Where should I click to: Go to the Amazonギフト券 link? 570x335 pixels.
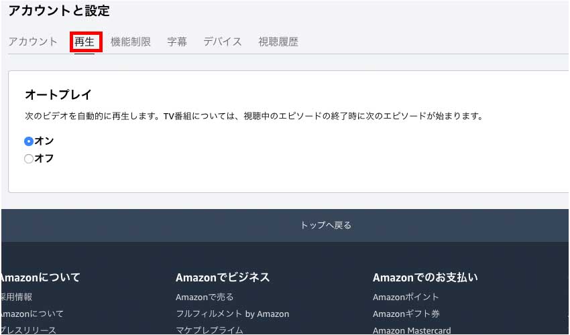tap(406, 314)
